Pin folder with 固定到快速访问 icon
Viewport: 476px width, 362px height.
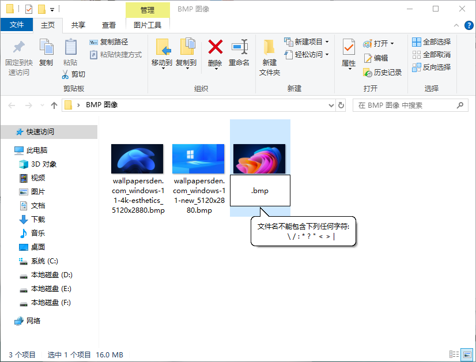click(19, 55)
